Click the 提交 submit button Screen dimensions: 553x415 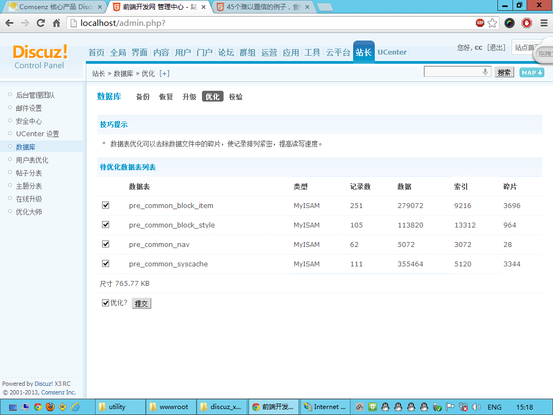click(x=141, y=304)
